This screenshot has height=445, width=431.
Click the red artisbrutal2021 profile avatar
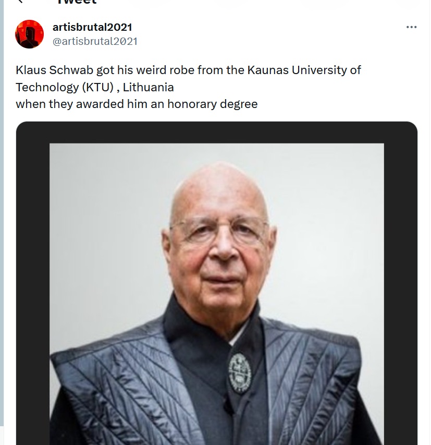coord(29,34)
